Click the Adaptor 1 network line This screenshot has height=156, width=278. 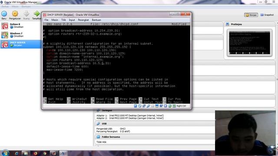point(130,116)
